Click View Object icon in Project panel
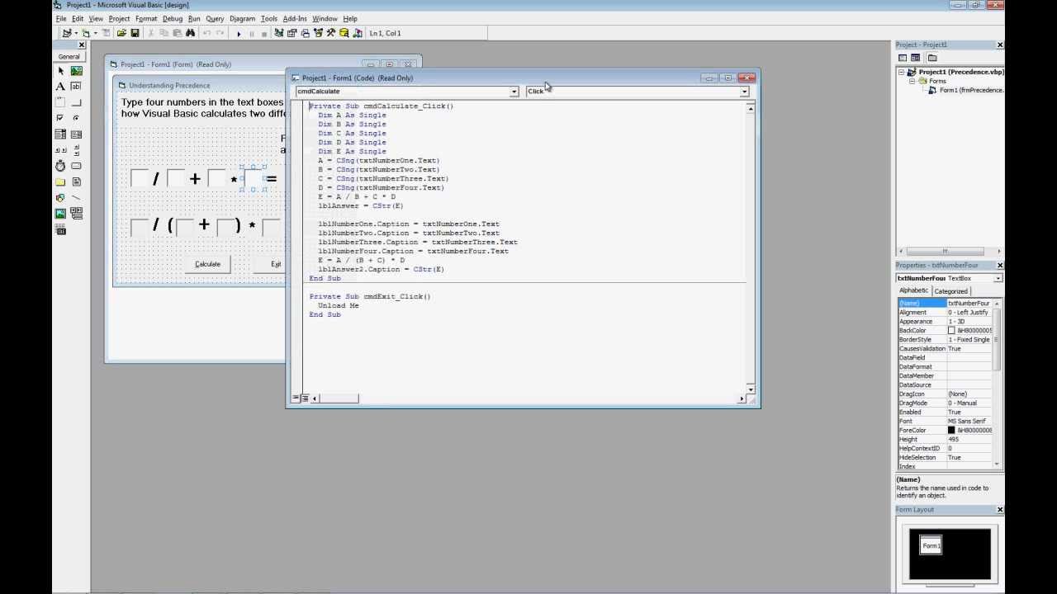The width and height of the screenshot is (1057, 594). coord(916,58)
